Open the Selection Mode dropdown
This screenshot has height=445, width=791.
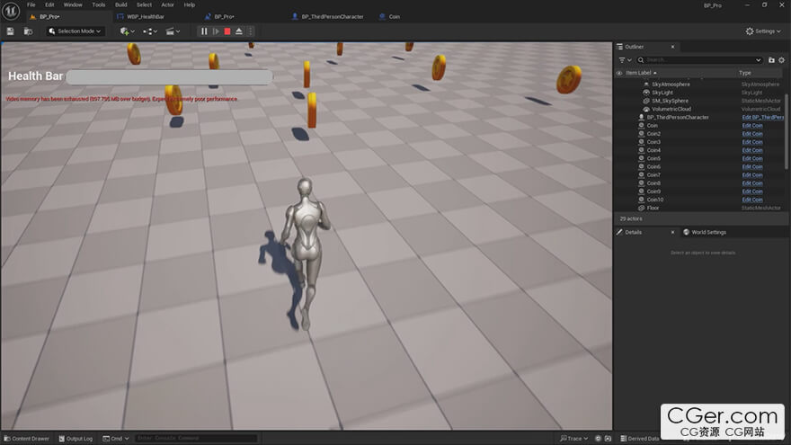[76, 31]
